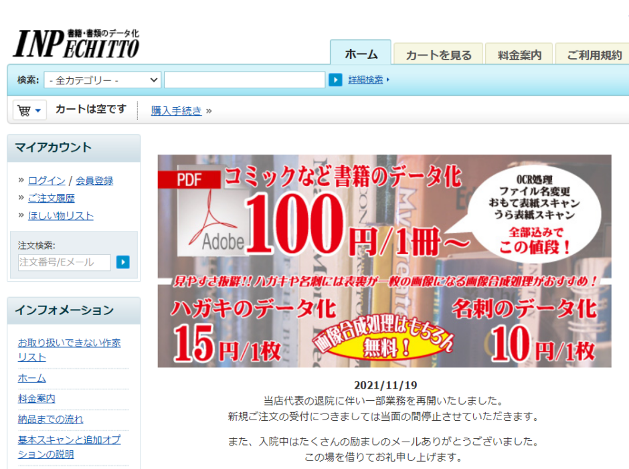This screenshot has height=469, width=629.
Task: Open the shopping cart icon dropdown
Action: [x=29, y=110]
